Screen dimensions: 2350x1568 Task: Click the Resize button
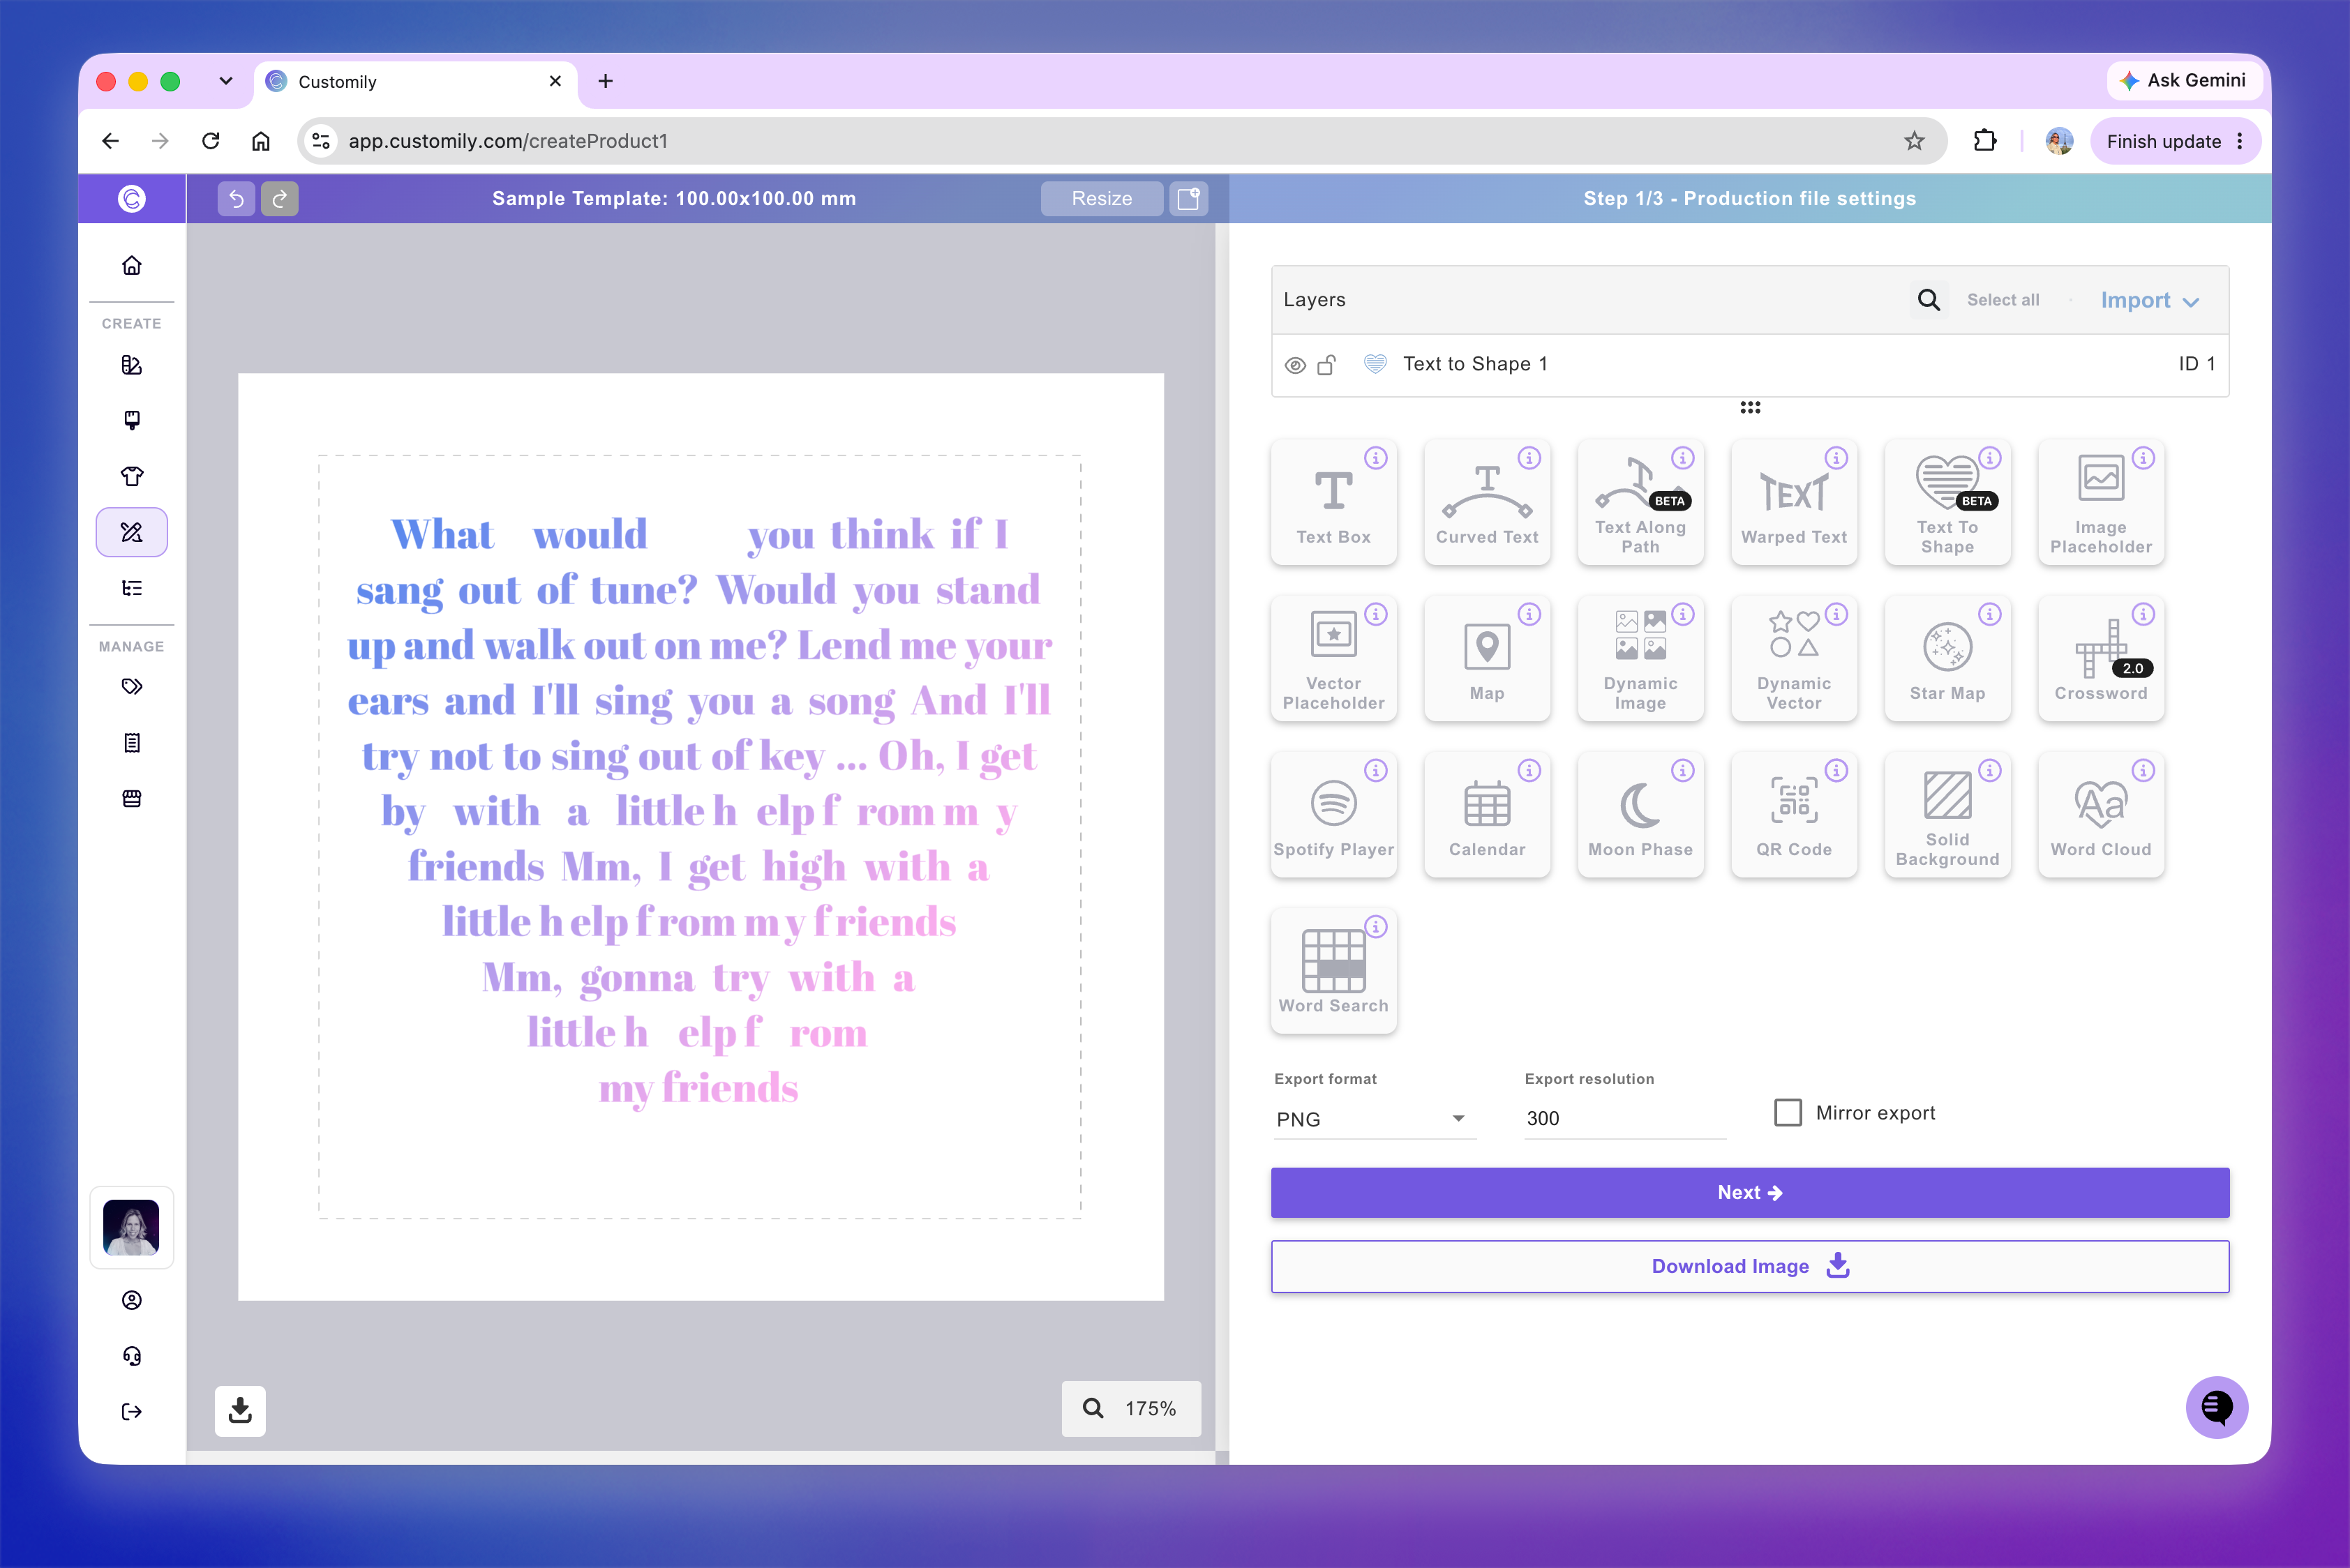[x=1102, y=199]
